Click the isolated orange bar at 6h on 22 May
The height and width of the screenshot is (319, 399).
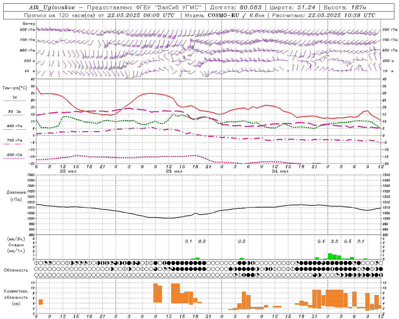[x=41, y=302]
